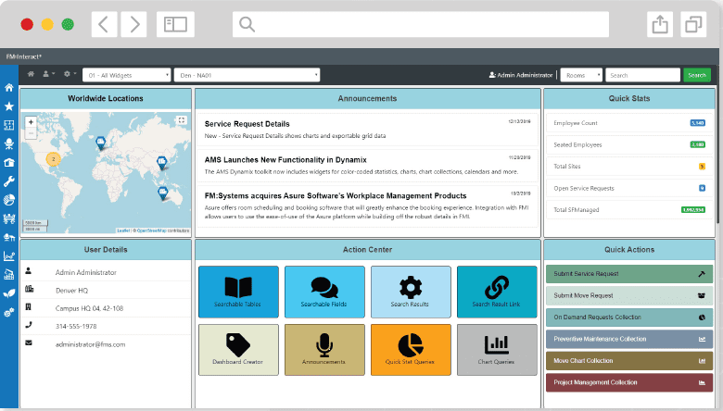The image size is (723, 411).
Task: Click the Dashboard Creator tile
Action: coord(238,349)
